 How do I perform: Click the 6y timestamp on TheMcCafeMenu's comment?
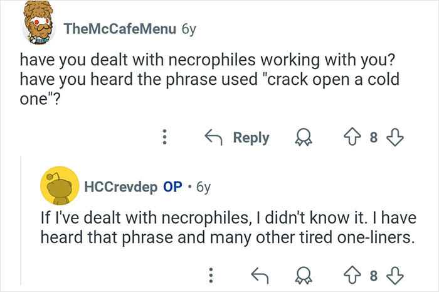pyautogui.click(x=188, y=28)
